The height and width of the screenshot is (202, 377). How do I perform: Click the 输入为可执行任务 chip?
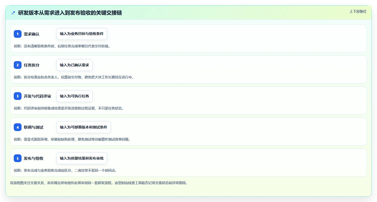click(x=74, y=96)
